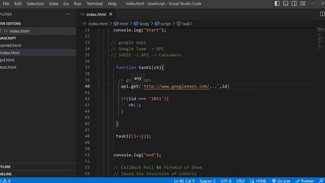Open pd.html in the explorer
The height and width of the screenshot is (183, 325).
(38, 60)
